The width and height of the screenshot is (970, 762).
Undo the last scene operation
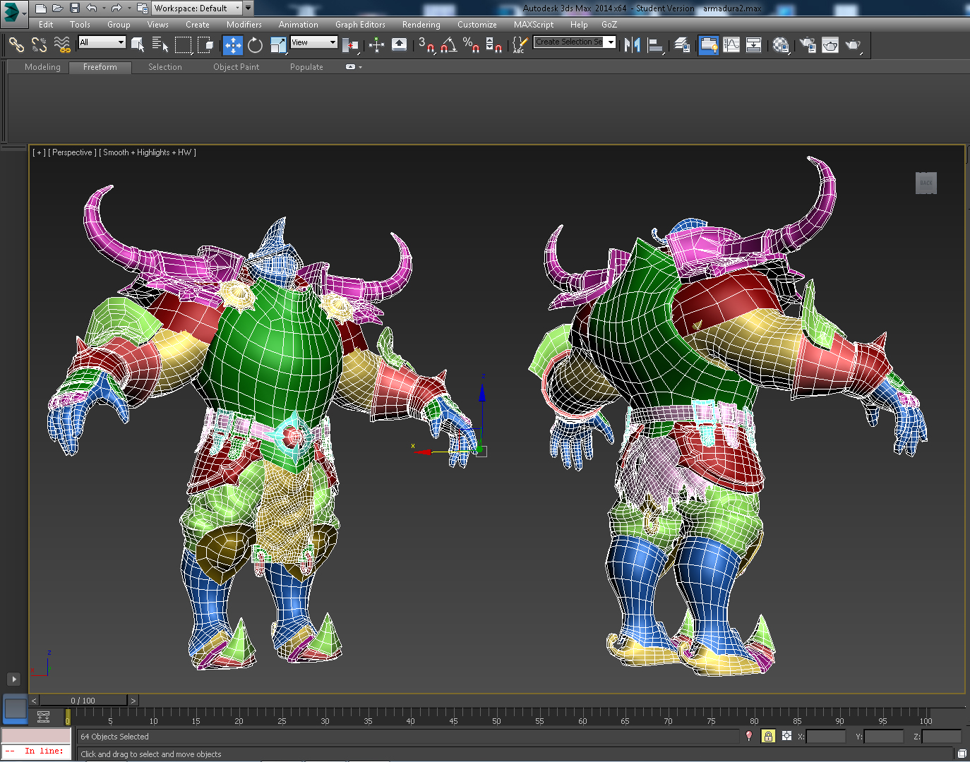(92, 8)
